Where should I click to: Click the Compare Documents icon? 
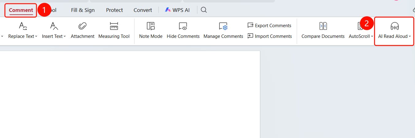tap(323, 26)
